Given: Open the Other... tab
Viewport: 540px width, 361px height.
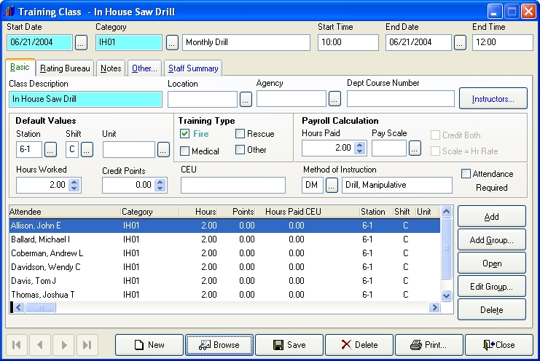Looking at the screenshot, I should (144, 68).
